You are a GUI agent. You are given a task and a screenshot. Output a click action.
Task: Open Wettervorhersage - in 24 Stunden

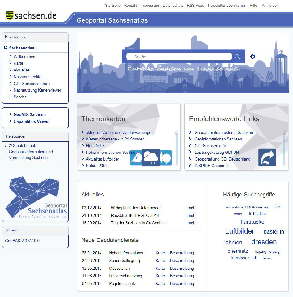tap(115, 139)
